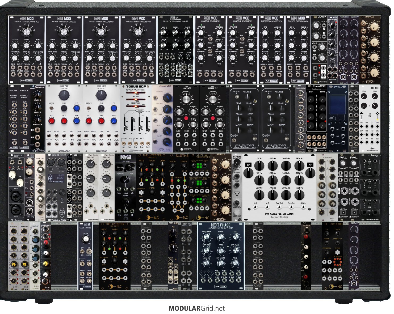Click the OUT jack on Primitive module
394x314 pixels.
38,145
